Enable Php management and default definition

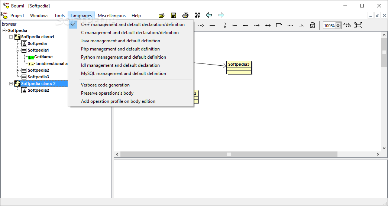coord(131,49)
